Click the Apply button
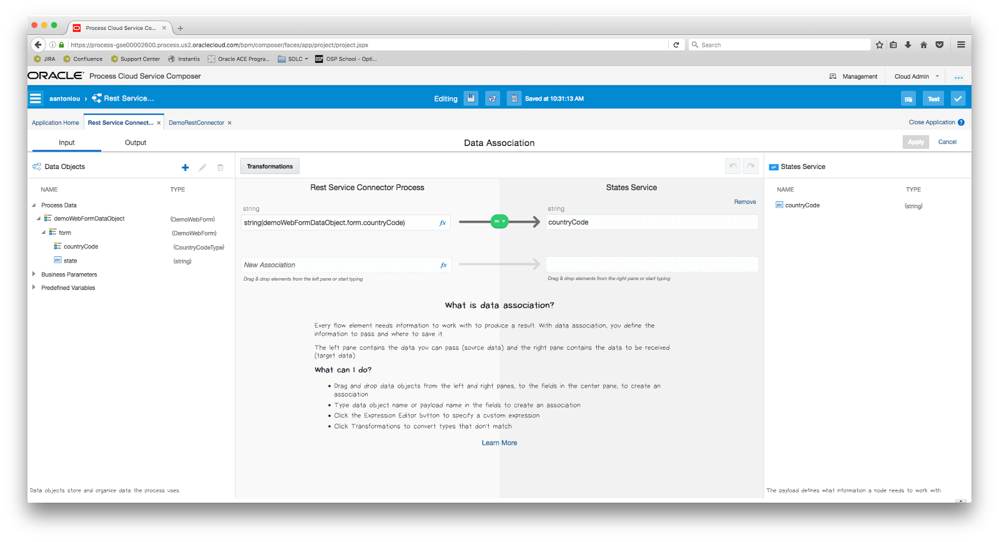999x542 pixels. click(916, 142)
